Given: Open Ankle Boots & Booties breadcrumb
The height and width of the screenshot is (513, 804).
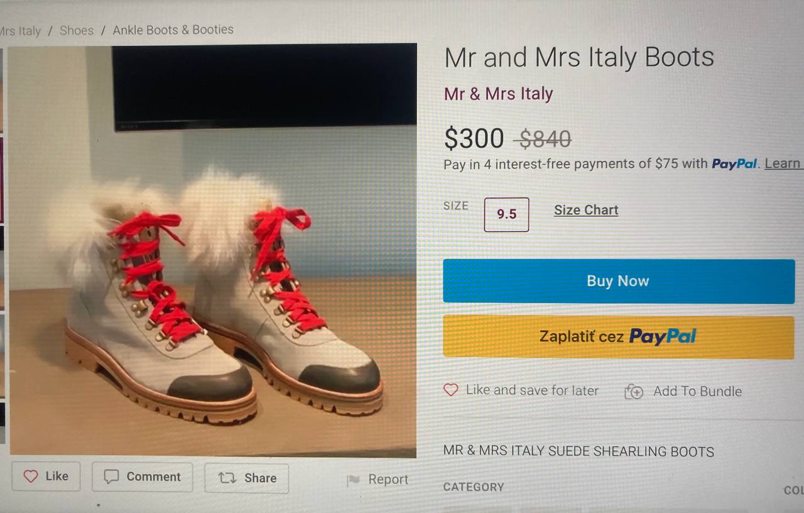Looking at the screenshot, I should point(173,30).
